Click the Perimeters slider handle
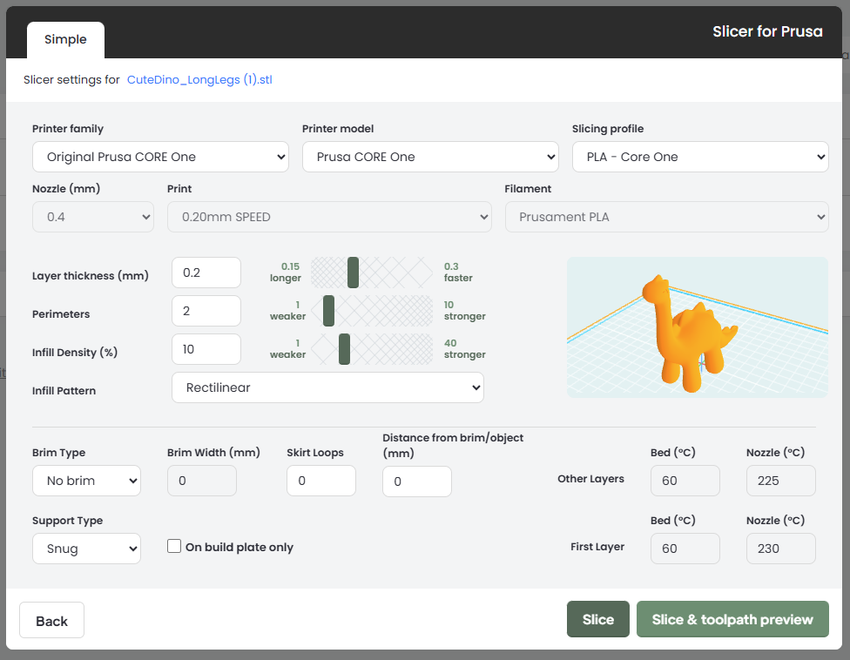Viewport: 850px width, 660px height. click(x=328, y=311)
